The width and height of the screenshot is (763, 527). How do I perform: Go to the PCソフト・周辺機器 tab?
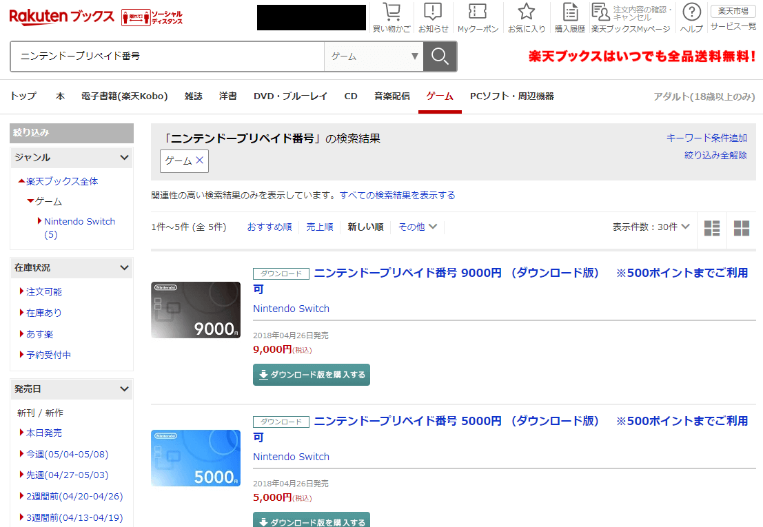[x=512, y=96]
